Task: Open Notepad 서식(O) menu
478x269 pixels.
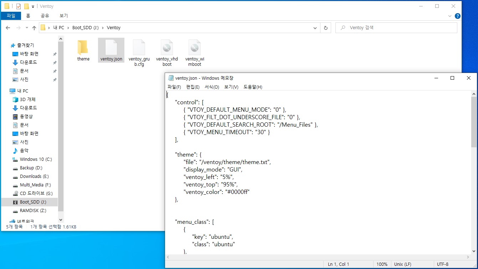Action: pyautogui.click(x=212, y=87)
